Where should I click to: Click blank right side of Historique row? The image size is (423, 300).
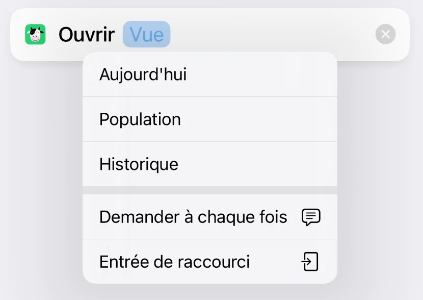(x=275, y=164)
